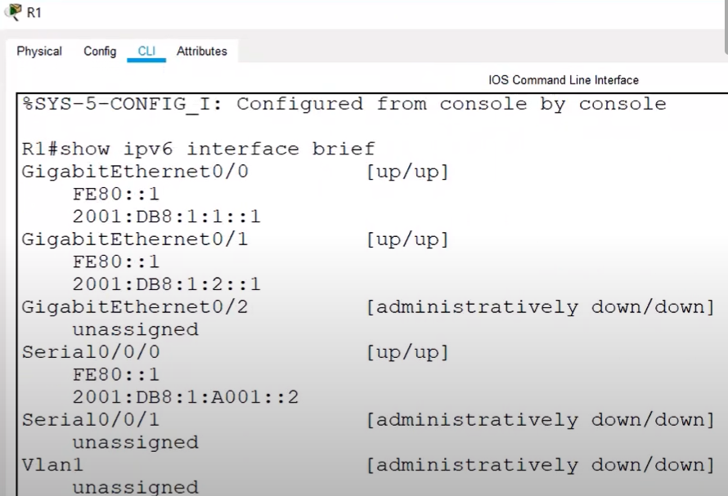The height and width of the screenshot is (496, 728).
Task: Click the GigabitEthernet0/0 interface name
Action: pyautogui.click(x=135, y=172)
